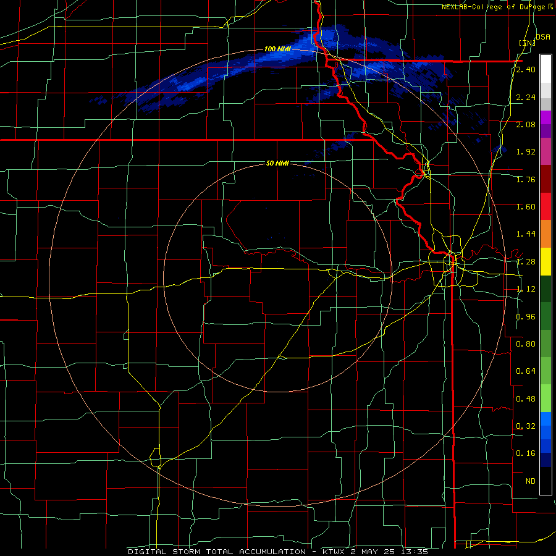Select the 1.44 legend value
556x556 pixels.
coord(526,234)
